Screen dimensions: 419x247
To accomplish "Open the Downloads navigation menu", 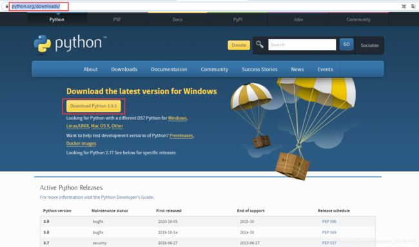I will pyautogui.click(x=124, y=69).
